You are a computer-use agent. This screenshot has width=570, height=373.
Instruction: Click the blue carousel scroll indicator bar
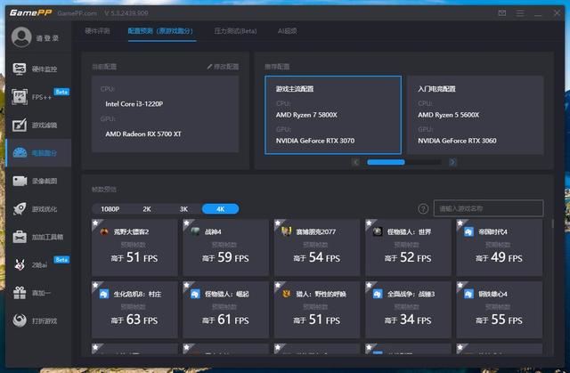(386, 162)
